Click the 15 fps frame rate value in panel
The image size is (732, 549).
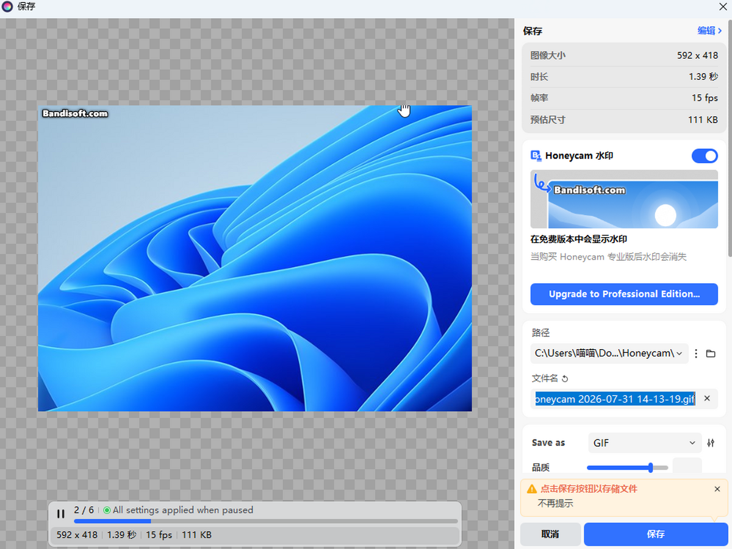coord(705,98)
